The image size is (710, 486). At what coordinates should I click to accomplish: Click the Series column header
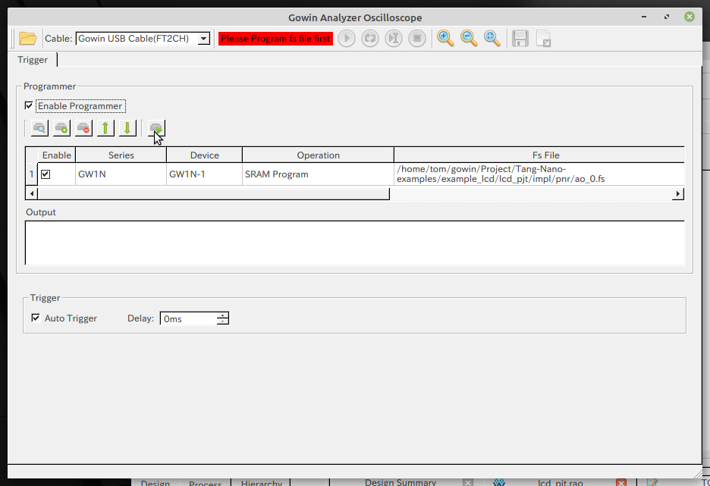121,155
